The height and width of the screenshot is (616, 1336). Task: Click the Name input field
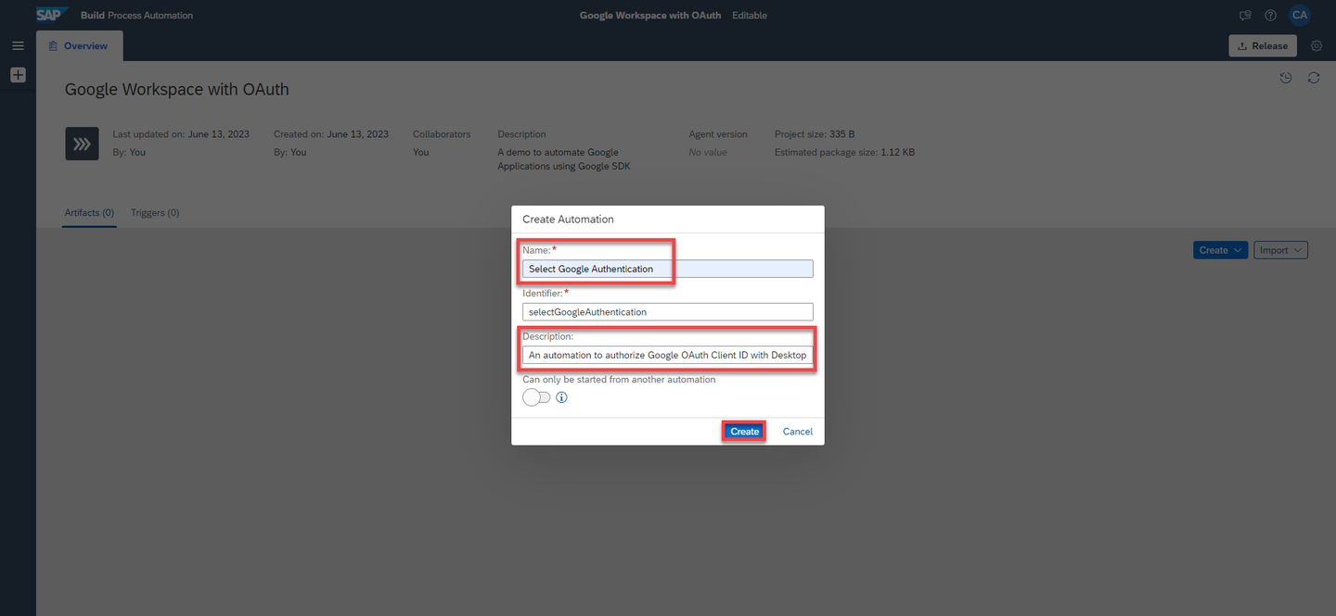click(x=668, y=269)
